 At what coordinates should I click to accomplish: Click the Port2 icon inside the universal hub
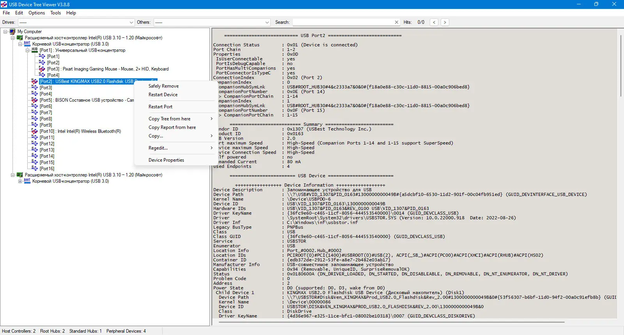coord(42,63)
